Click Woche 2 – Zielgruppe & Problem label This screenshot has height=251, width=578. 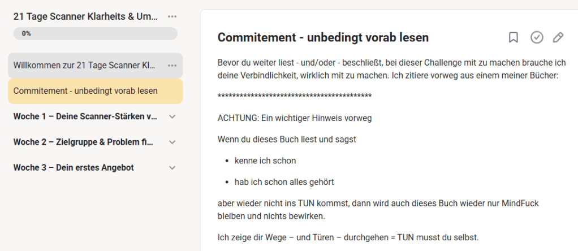[83, 142]
